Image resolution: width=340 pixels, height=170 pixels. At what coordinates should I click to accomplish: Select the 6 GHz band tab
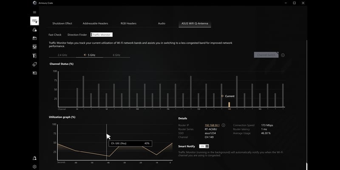(116, 55)
